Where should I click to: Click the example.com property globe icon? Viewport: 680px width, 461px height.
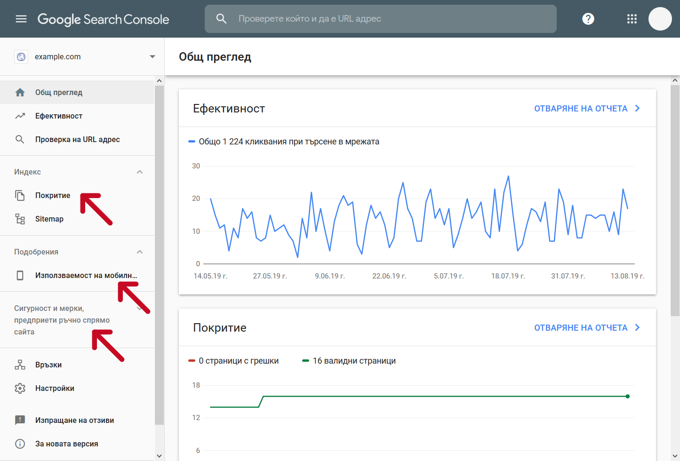click(x=21, y=57)
